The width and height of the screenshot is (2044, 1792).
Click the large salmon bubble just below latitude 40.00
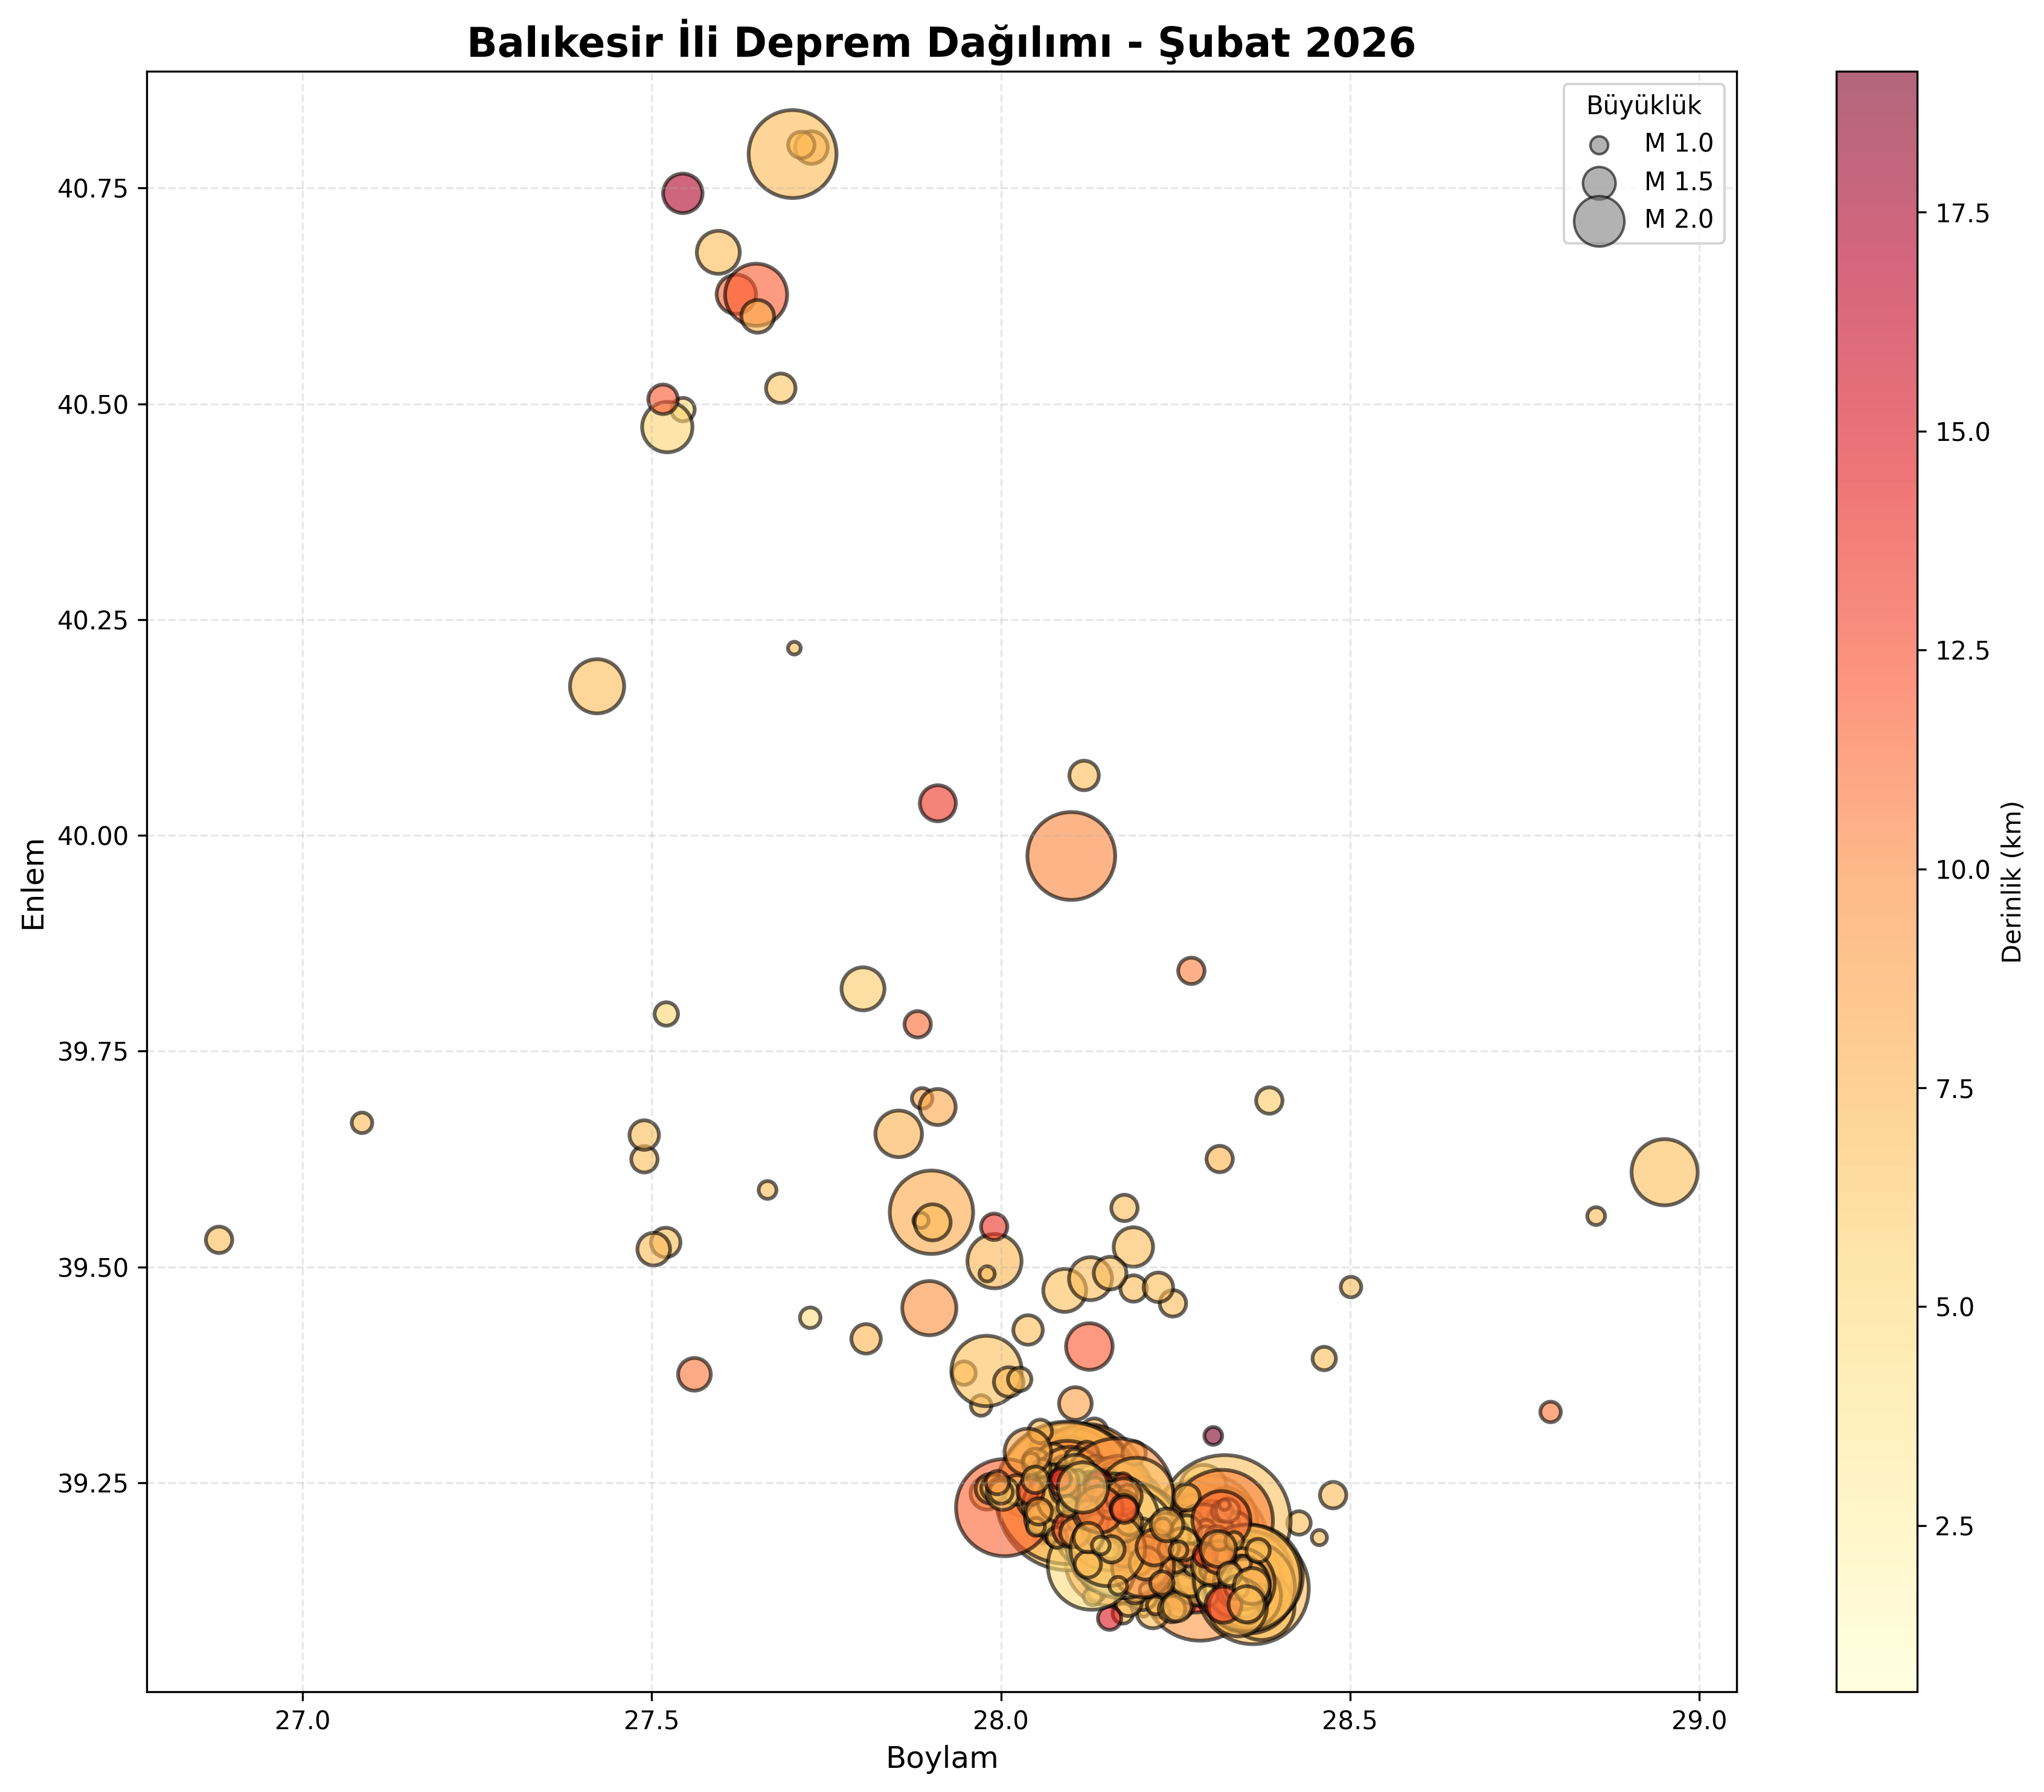(x=1071, y=856)
